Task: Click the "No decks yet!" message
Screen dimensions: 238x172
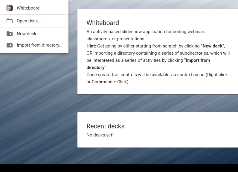Action: coord(100,135)
